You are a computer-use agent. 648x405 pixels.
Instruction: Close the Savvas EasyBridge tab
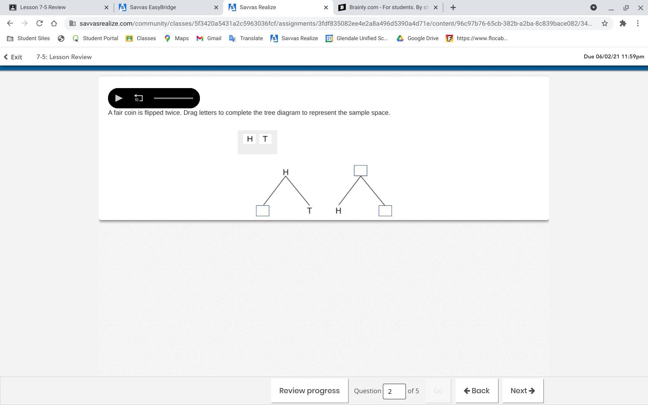(x=216, y=7)
